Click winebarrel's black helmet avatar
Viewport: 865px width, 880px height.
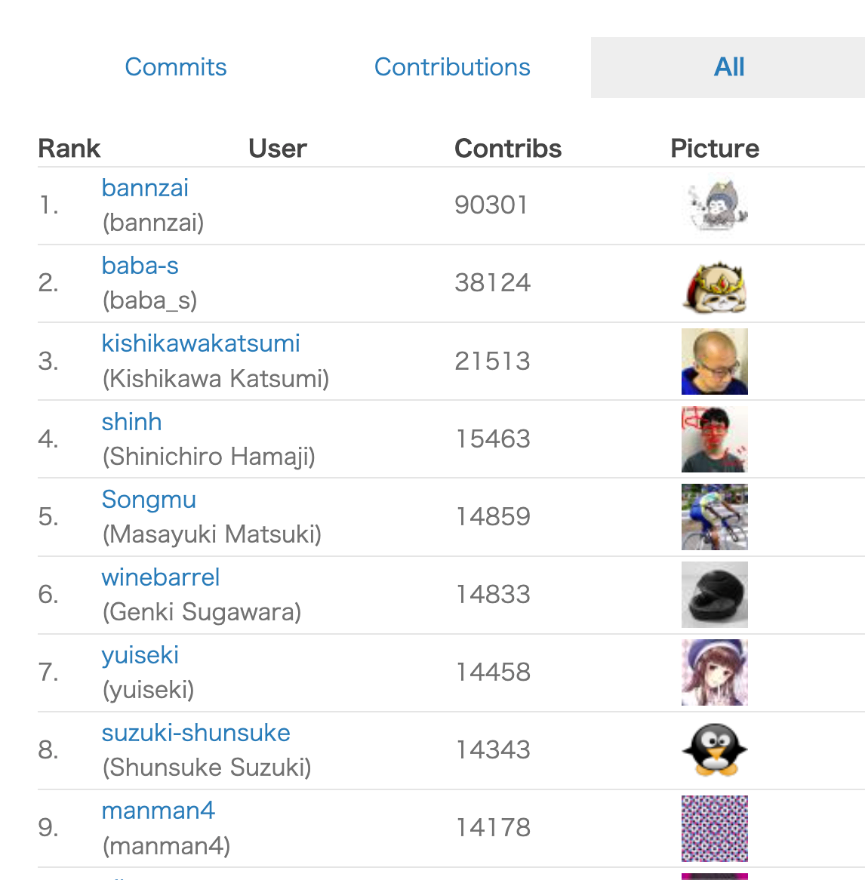[714, 595]
